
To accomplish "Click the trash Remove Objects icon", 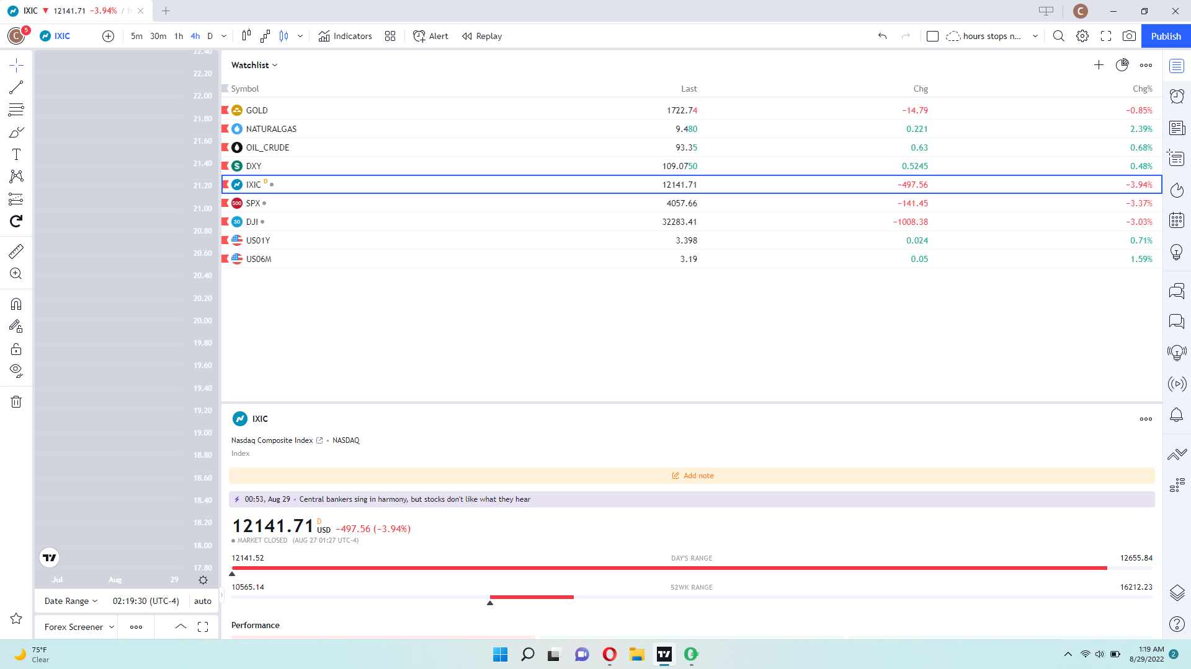I will (16, 402).
